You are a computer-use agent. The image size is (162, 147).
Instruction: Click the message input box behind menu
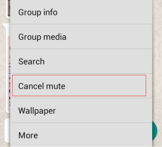(8, 130)
